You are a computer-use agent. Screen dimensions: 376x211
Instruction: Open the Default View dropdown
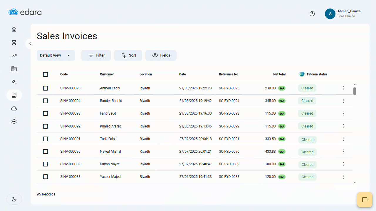click(x=56, y=55)
